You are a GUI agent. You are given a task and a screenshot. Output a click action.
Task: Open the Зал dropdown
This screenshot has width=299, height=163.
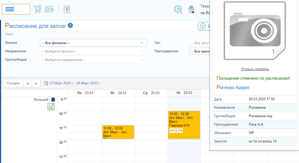(x=200, y=43)
